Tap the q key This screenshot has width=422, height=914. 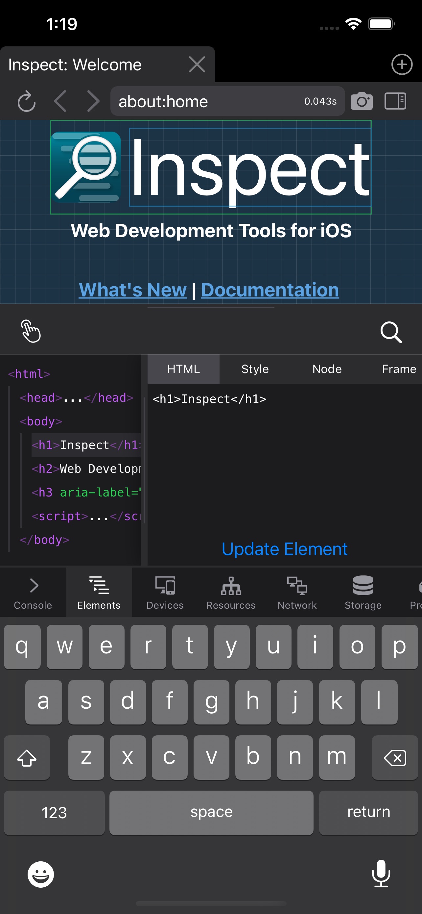(22, 647)
